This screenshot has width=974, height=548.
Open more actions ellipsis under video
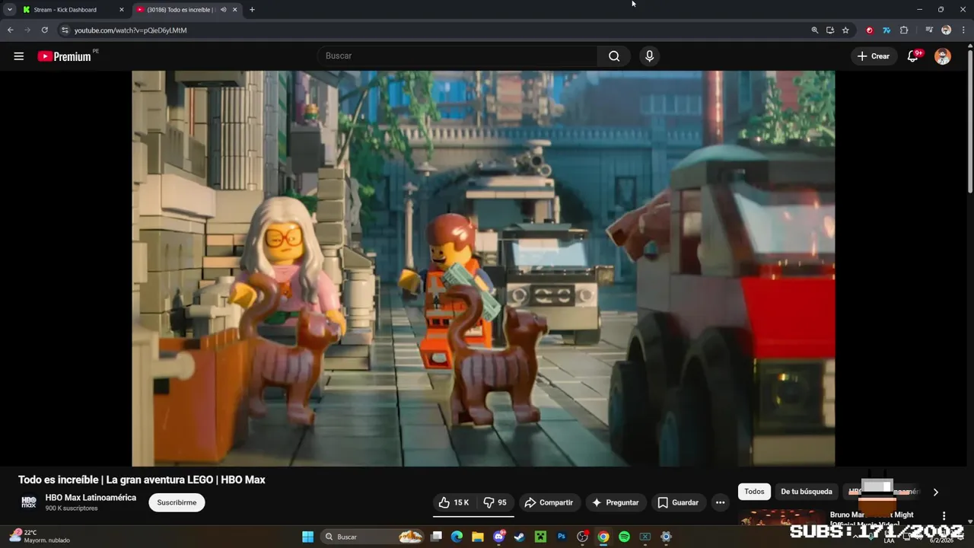(x=720, y=502)
